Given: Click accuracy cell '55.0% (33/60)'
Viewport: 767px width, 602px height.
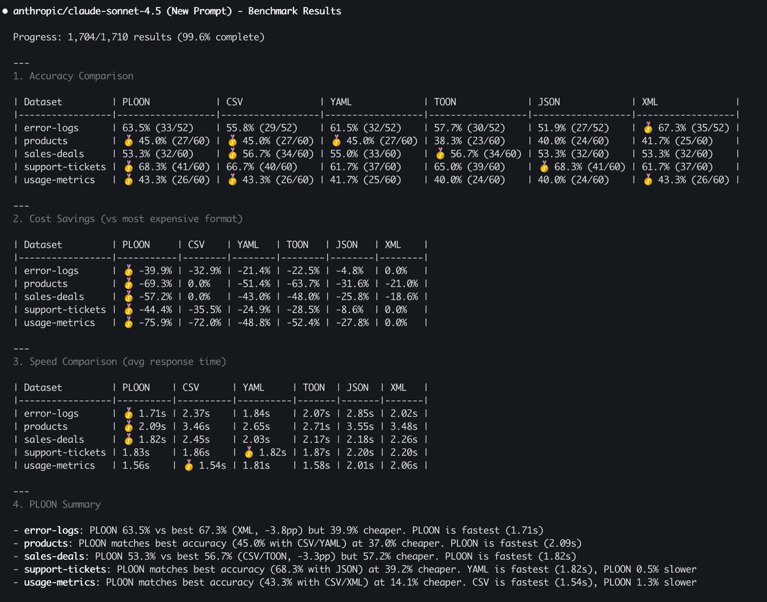Looking at the screenshot, I should (x=366, y=153).
